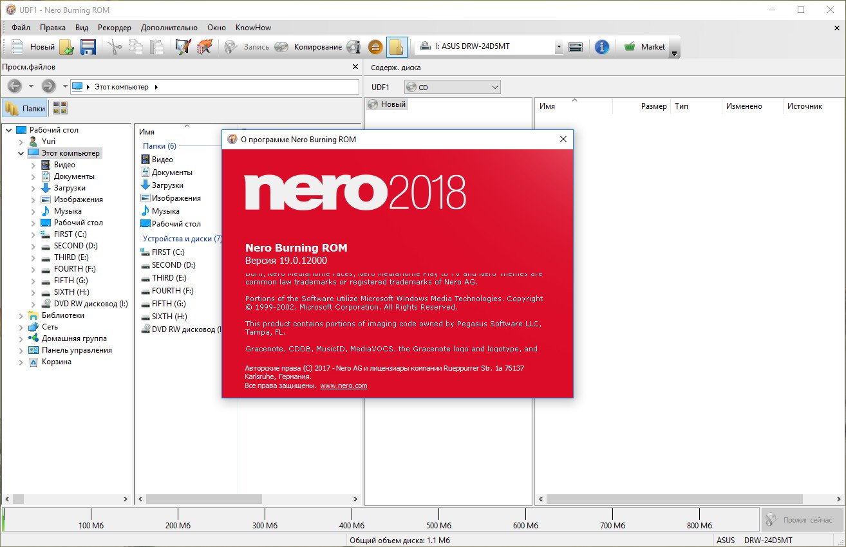The height and width of the screenshot is (547, 846).
Task: Expand the Загрузки tree node
Action: [x=33, y=188]
